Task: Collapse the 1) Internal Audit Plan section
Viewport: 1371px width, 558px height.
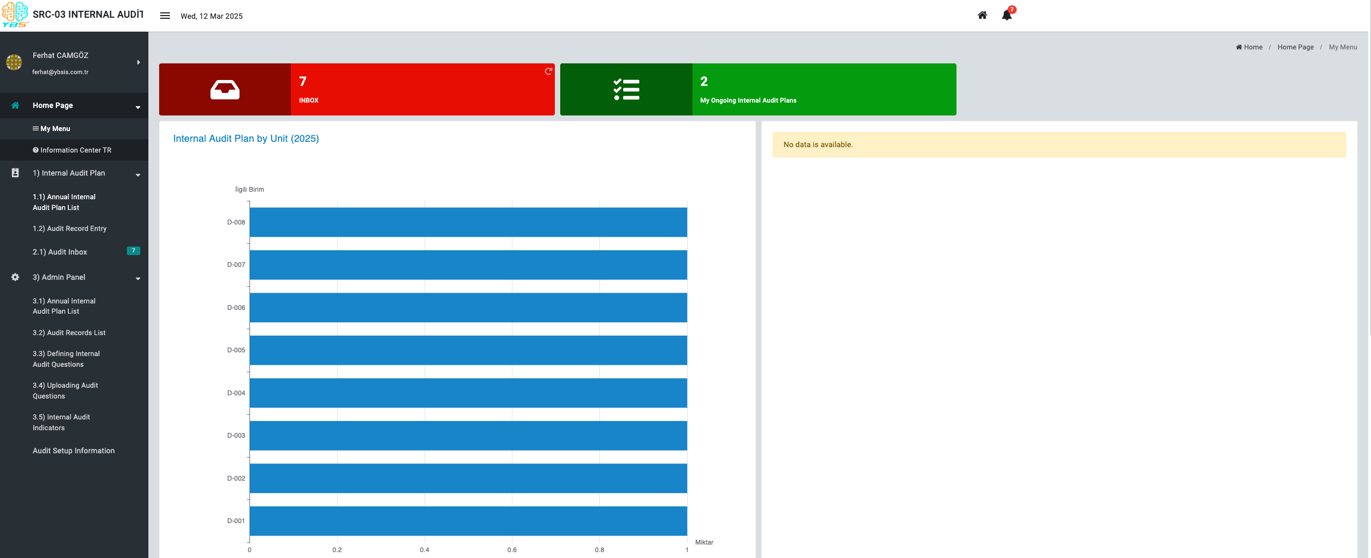Action: click(x=138, y=175)
